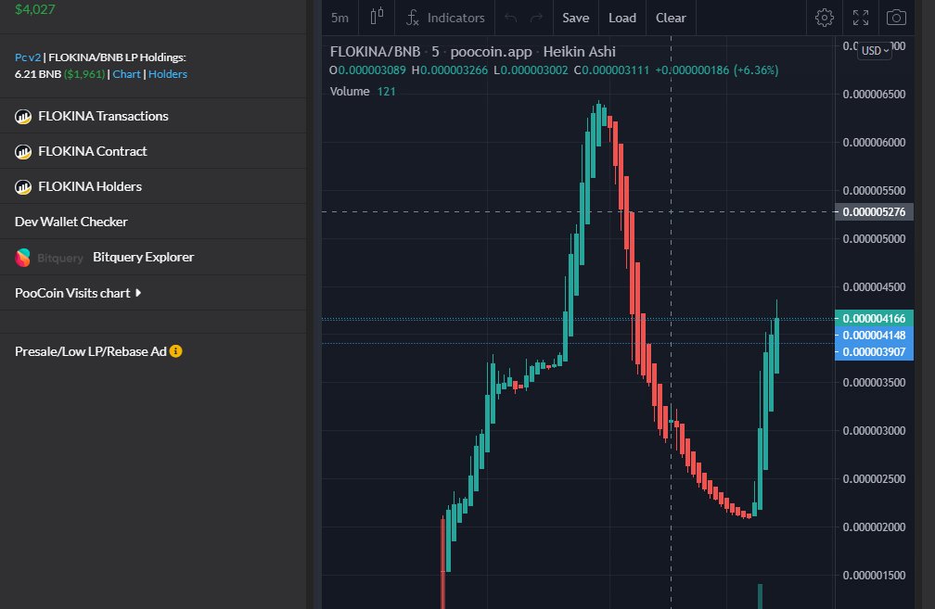Image resolution: width=935 pixels, height=609 pixels.
Task: Click the Bitquery logo icon
Action: (x=22, y=258)
